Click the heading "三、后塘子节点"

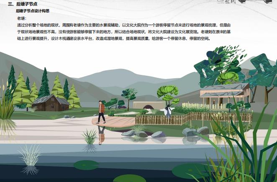23,4
